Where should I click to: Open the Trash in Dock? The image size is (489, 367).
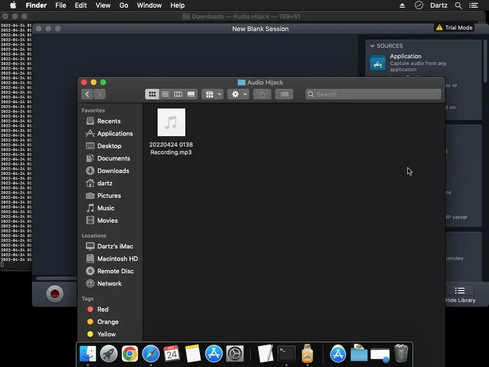tap(401, 354)
